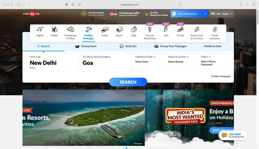Open the Buses category

point(119,32)
